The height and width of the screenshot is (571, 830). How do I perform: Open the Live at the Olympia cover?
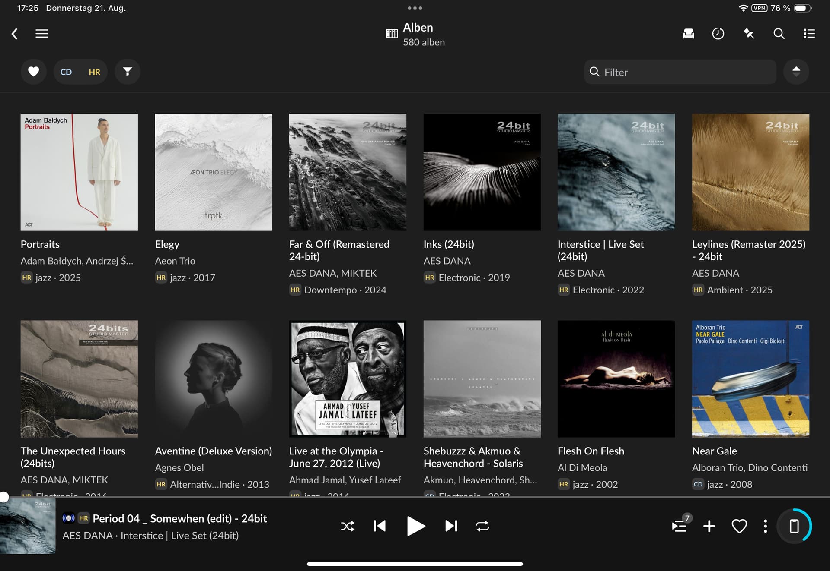(348, 379)
